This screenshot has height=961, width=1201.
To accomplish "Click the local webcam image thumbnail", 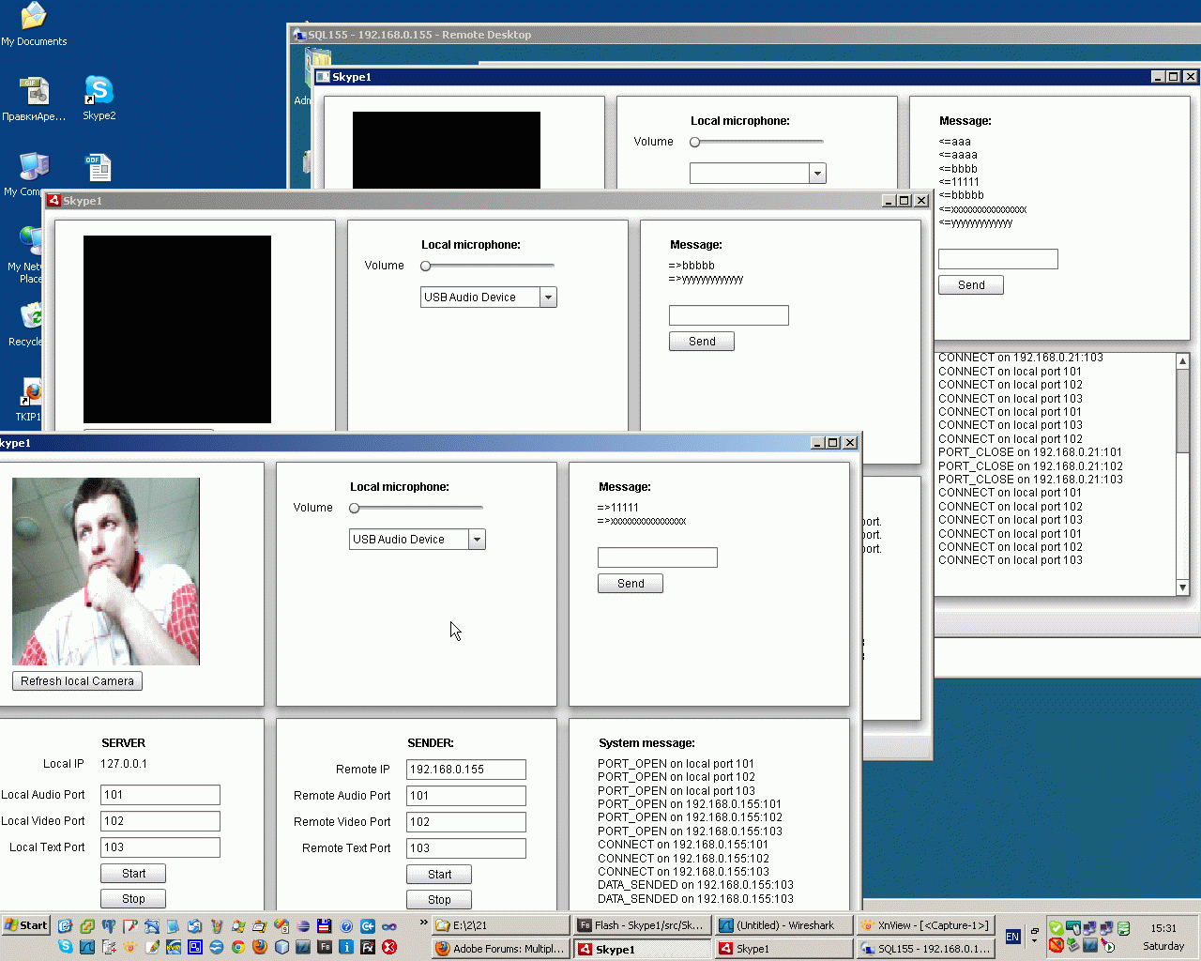I will point(106,572).
